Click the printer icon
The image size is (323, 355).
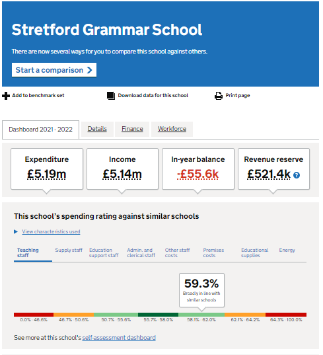click(x=219, y=96)
